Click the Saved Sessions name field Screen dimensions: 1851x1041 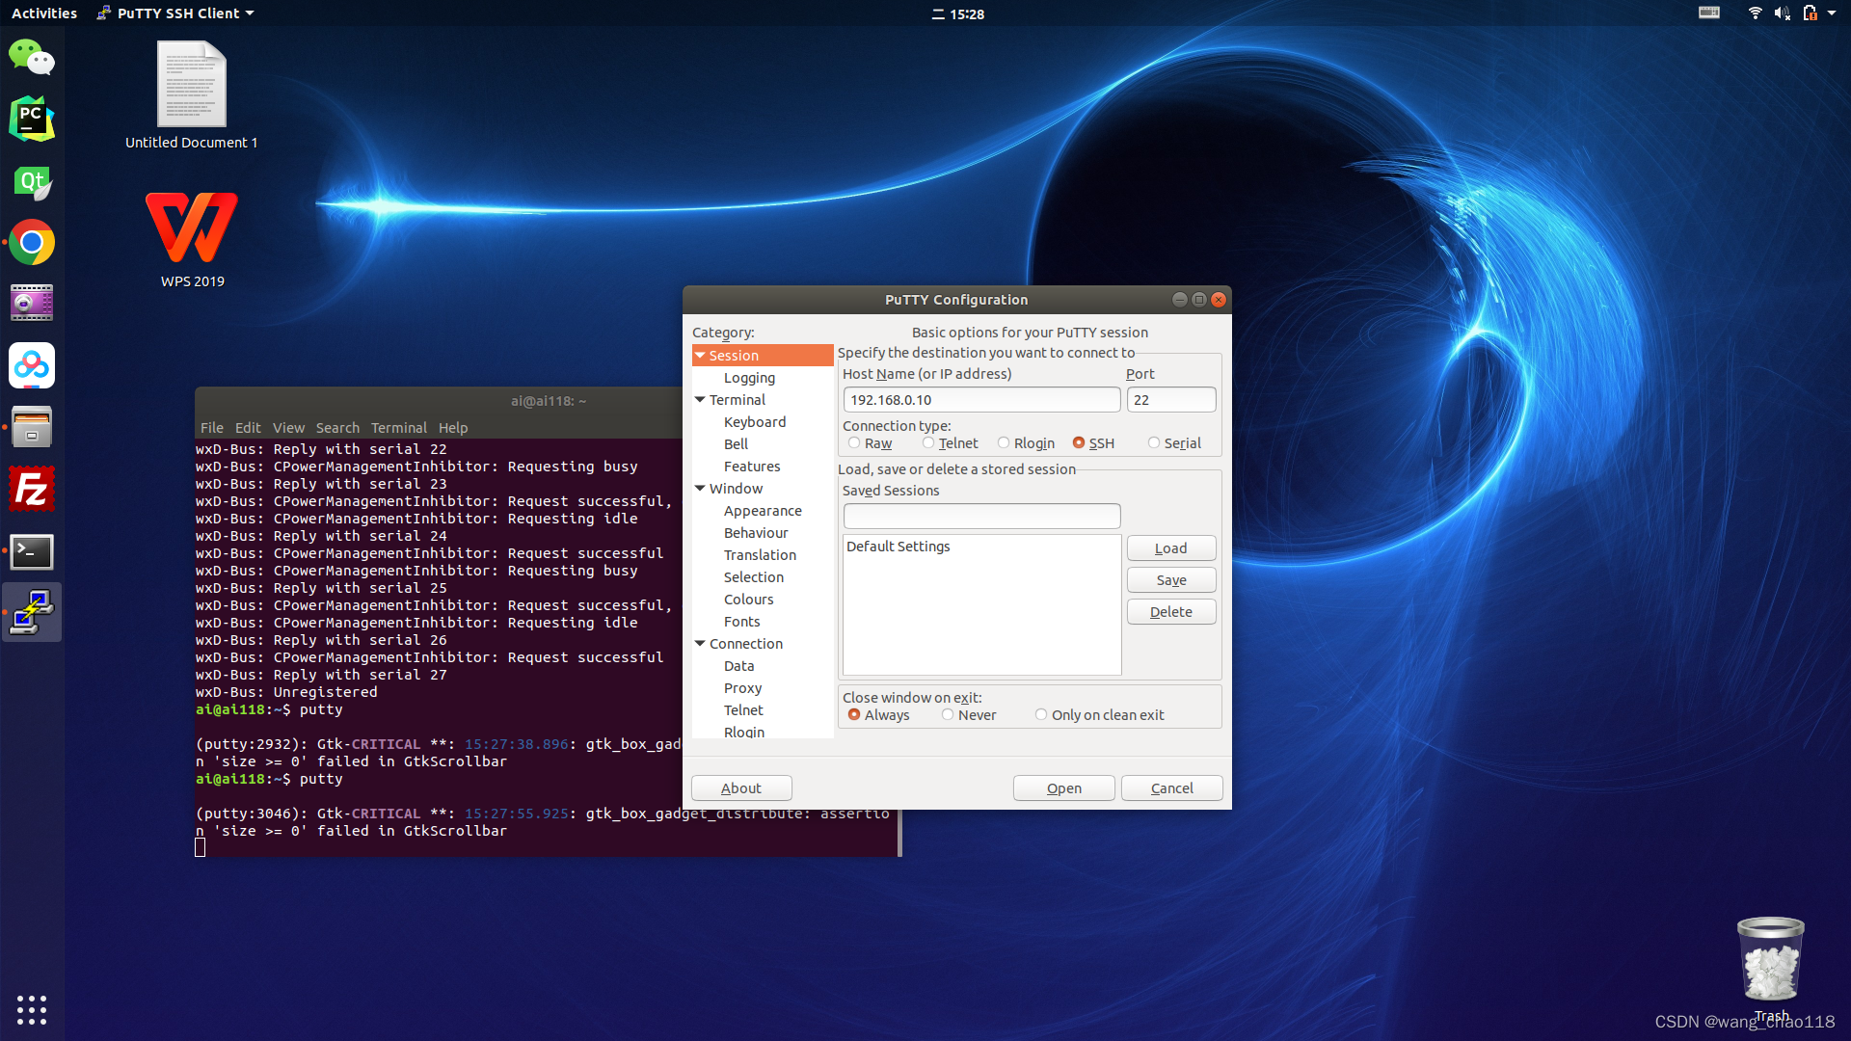pyautogui.click(x=981, y=516)
